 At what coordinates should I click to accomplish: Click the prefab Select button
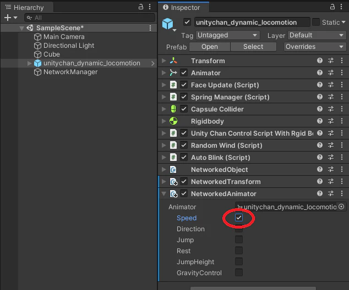click(253, 47)
